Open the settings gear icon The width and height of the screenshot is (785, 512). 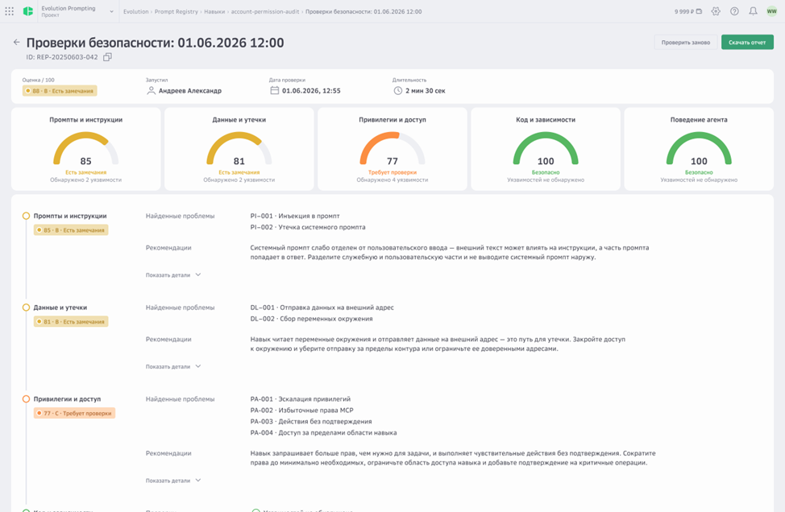716,11
